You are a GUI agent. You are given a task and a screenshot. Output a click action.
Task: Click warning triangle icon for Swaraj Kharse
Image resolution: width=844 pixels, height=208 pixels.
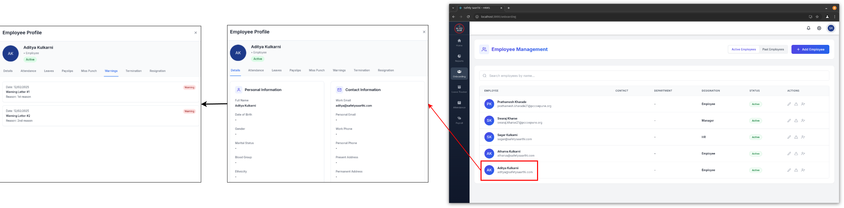point(796,121)
